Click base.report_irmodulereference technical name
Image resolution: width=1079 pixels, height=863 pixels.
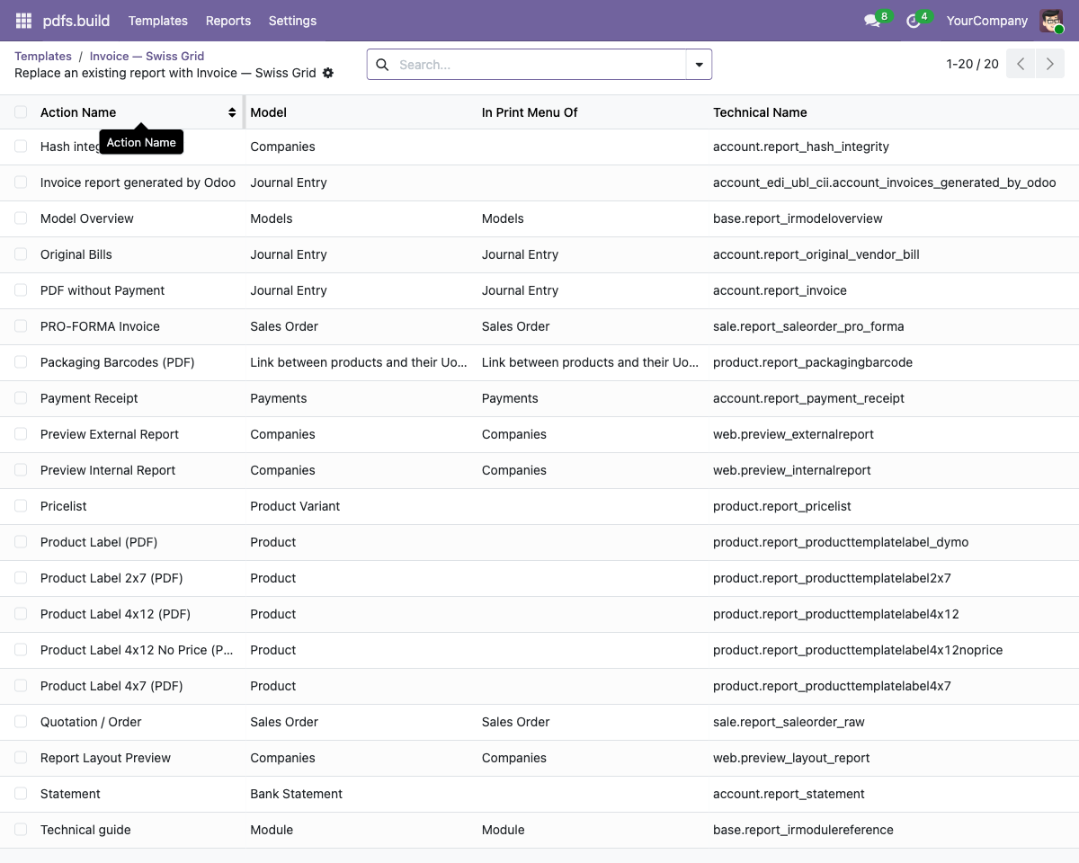(x=803, y=830)
